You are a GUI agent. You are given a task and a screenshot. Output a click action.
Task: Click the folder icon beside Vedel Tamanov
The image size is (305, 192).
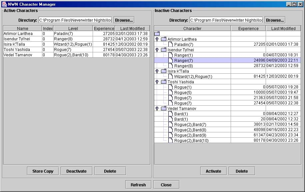163,109
